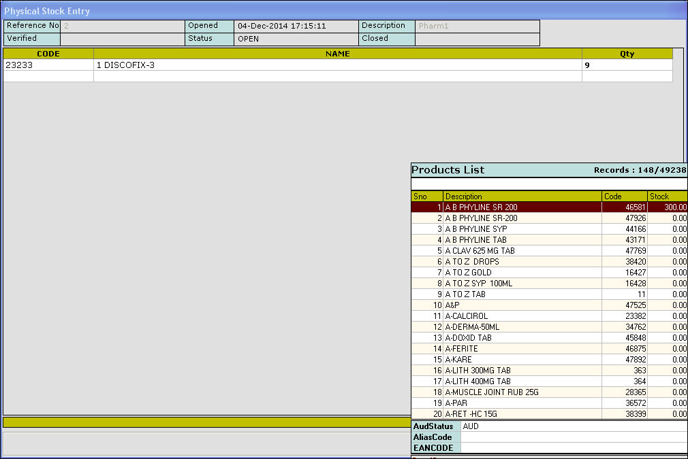This screenshot has width=688, height=459.
Task: Click the Description field showing Pharm1
Action: (478, 26)
